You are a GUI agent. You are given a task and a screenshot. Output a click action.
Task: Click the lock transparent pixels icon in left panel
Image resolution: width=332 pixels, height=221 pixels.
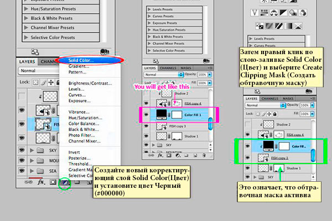[36, 82]
